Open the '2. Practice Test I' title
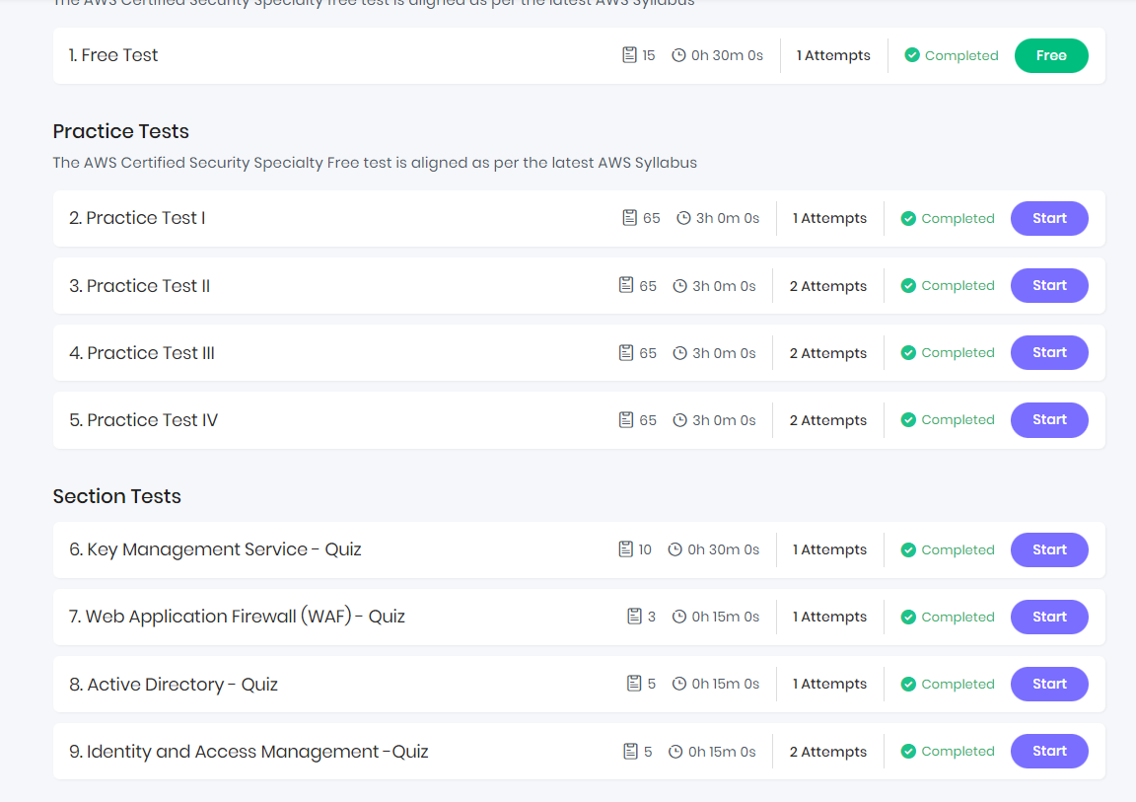 (137, 218)
